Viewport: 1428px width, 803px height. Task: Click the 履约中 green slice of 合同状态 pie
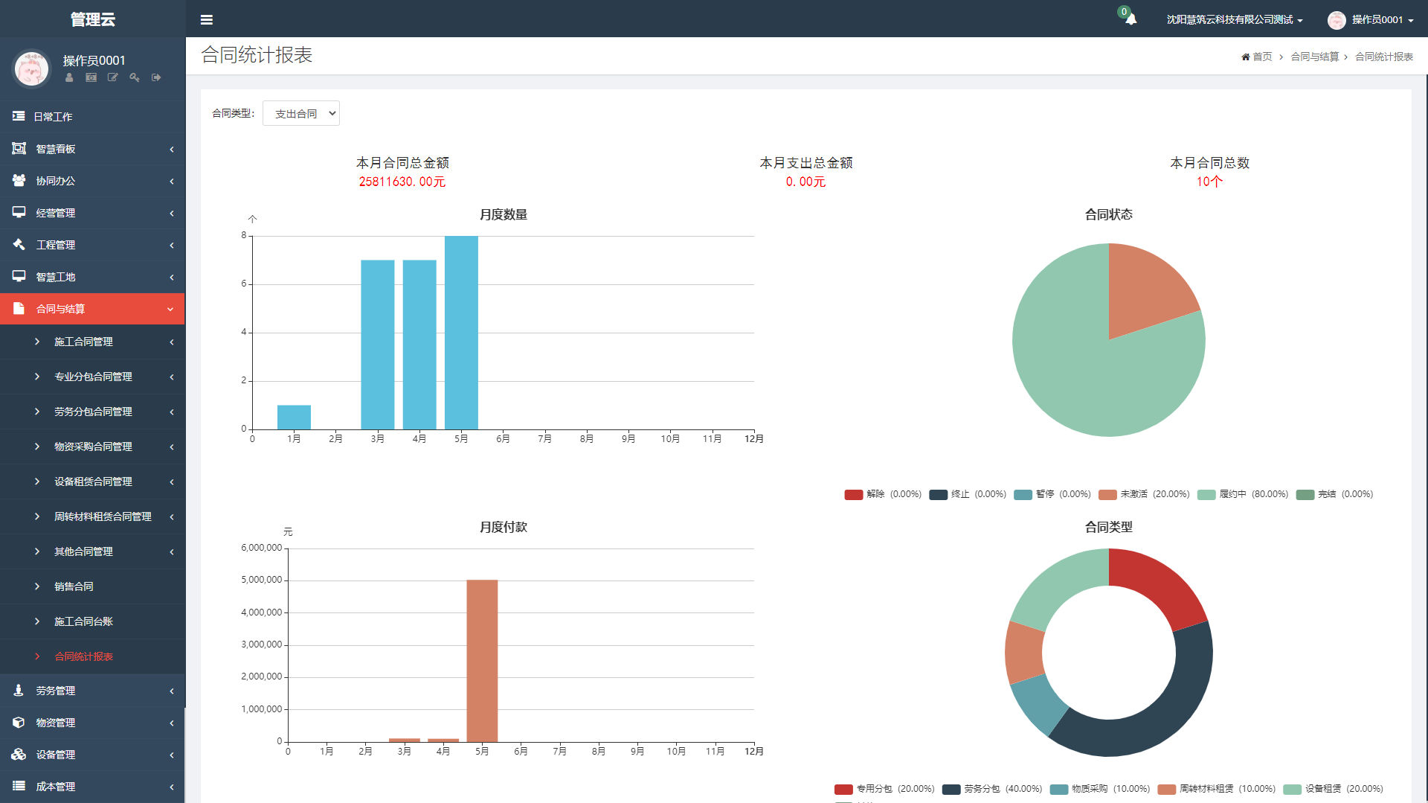point(1078,372)
